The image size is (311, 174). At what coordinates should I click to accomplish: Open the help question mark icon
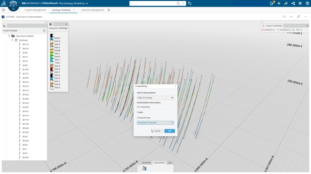[307, 3]
